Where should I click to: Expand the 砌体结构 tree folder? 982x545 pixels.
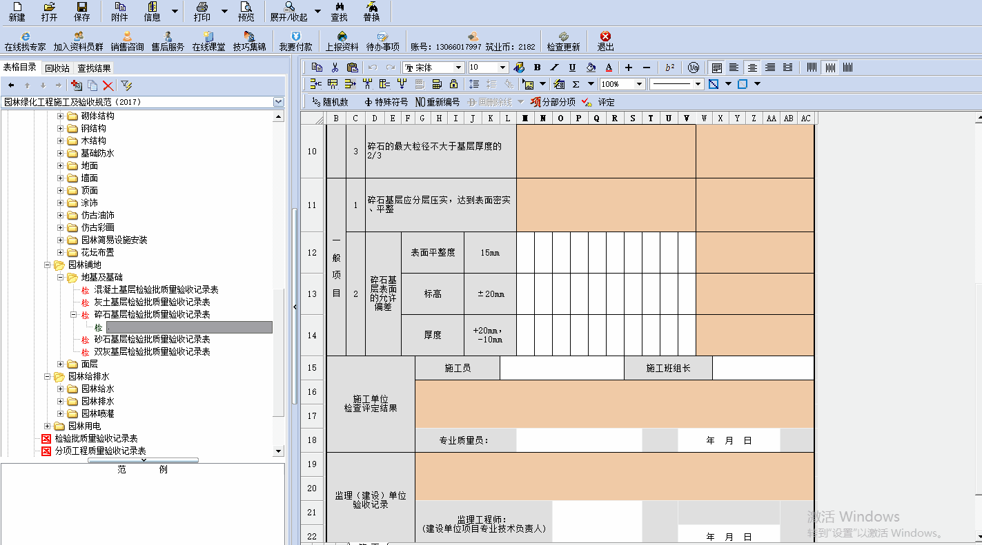[61, 116]
